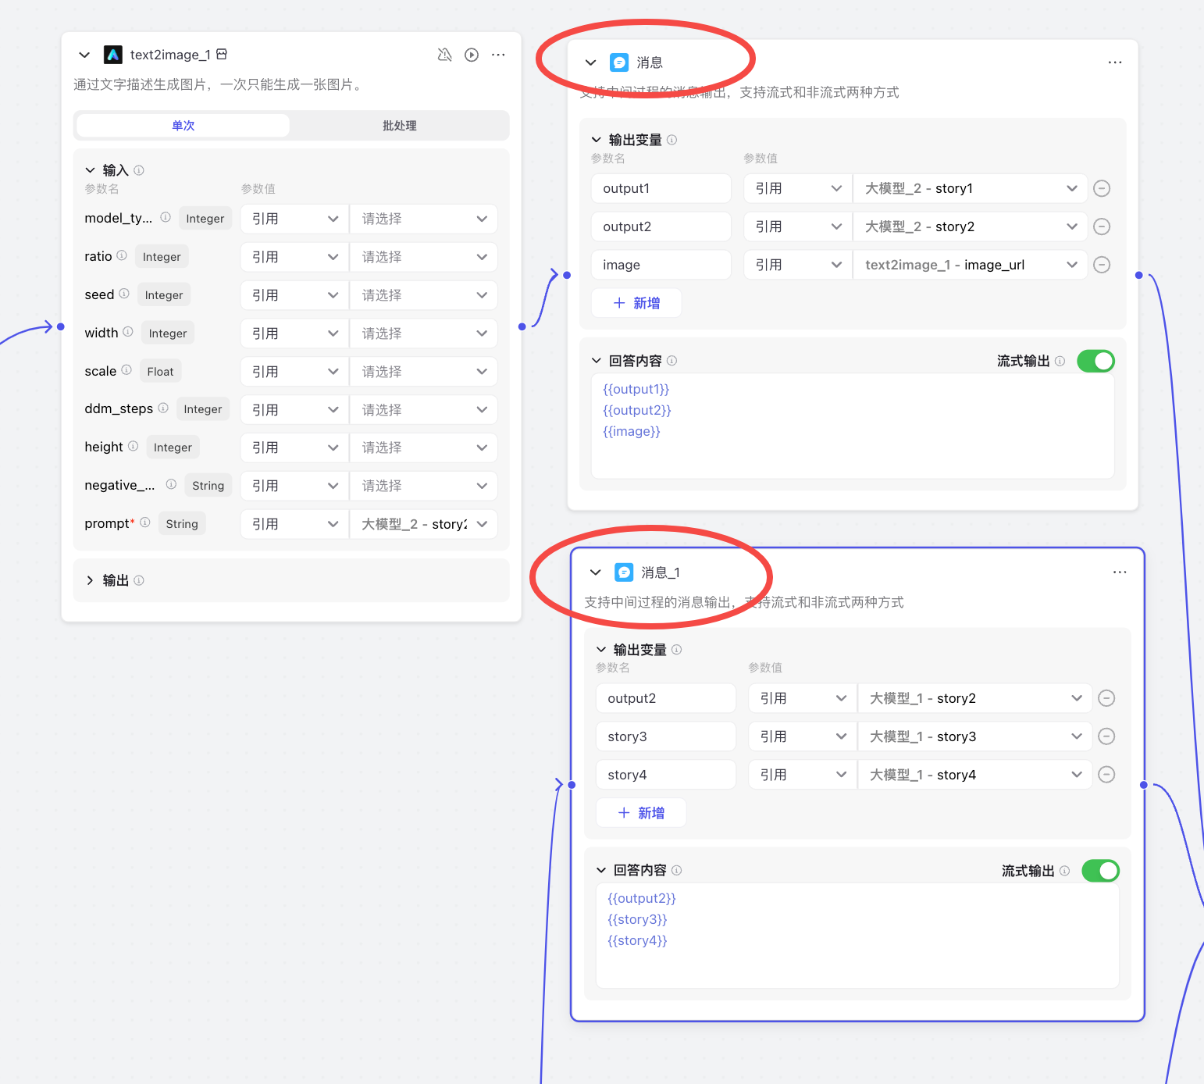1204x1084 pixels.
Task: Collapse 输出变量 section in 消息_1 node
Action: tap(601, 650)
